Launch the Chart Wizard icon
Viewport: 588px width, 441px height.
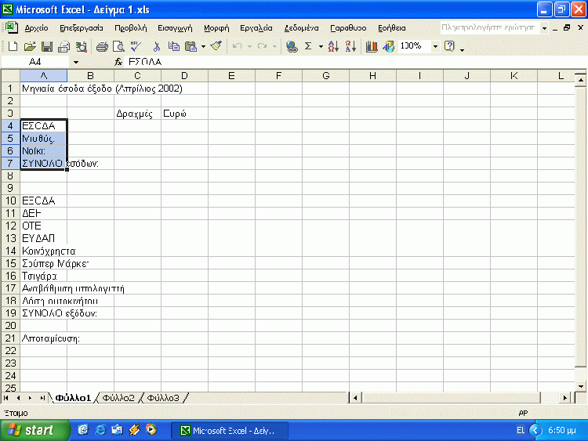(372, 46)
